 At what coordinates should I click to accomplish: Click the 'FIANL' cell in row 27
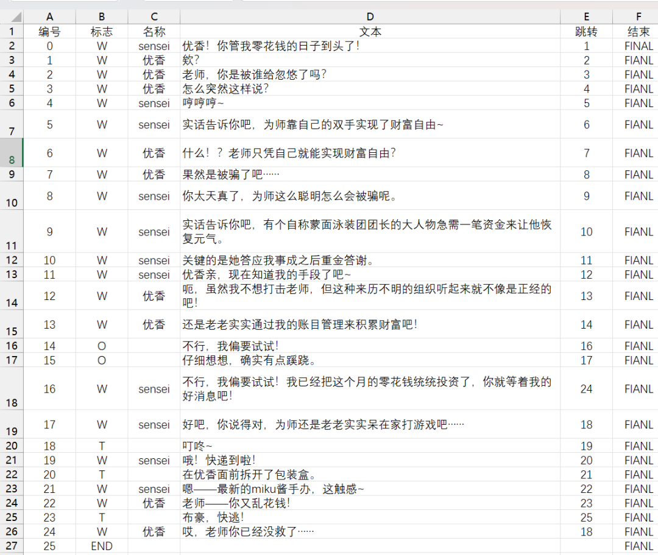[635, 546]
